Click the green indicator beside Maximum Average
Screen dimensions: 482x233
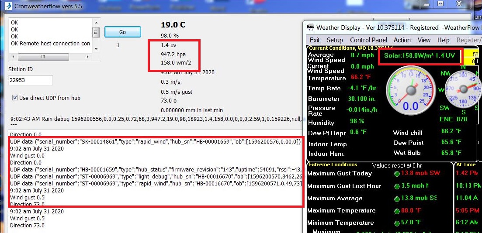pyautogui.click(x=397, y=199)
